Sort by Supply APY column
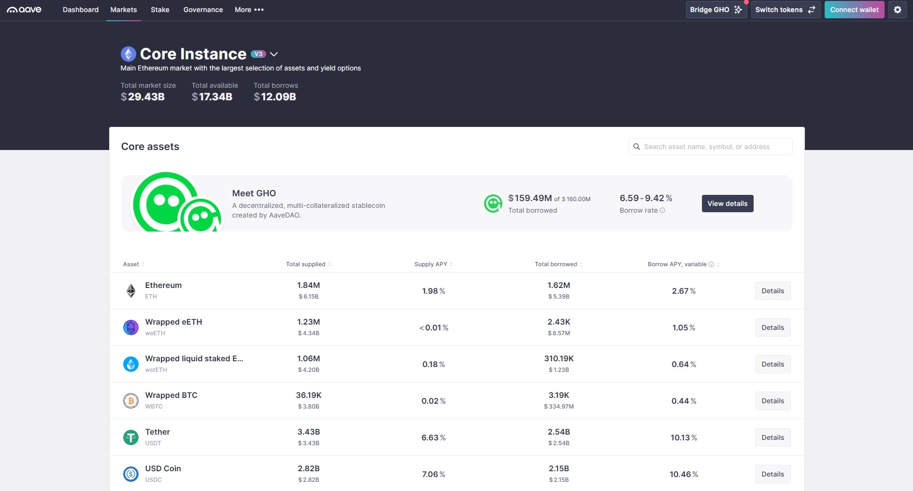Viewport: 913px width, 491px height. click(x=433, y=264)
